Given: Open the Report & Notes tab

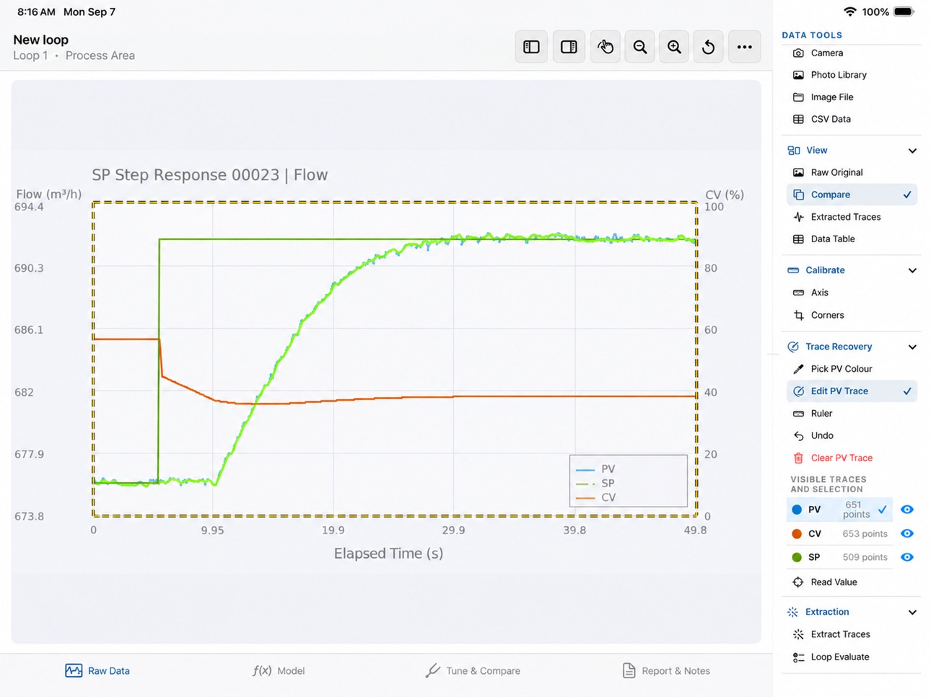Looking at the screenshot, I should (666, 670).
